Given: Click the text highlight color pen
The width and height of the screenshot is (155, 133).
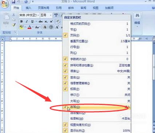Looking at the screenshot, I should [21, 27].
